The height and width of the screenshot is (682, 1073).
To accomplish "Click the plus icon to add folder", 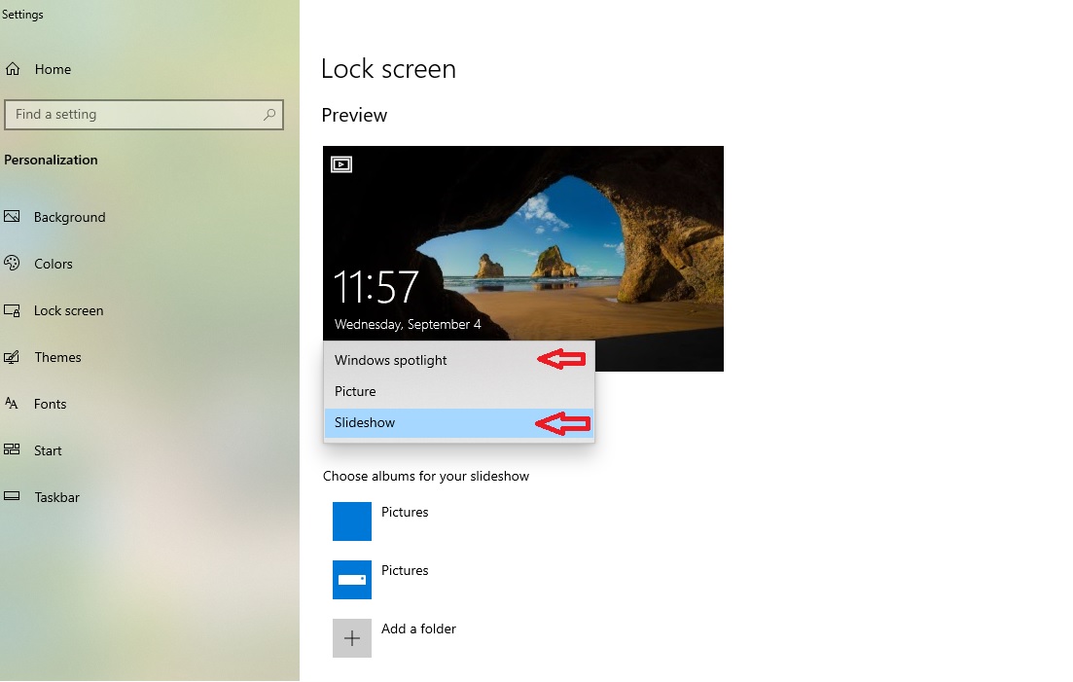I will 352,638.
